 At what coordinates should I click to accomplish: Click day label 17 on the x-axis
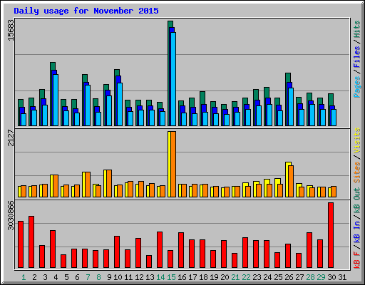(x=192, y=277)
